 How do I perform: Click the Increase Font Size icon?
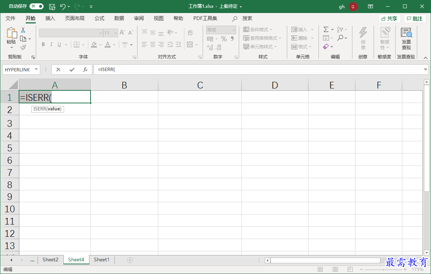(x=122, y=32)
